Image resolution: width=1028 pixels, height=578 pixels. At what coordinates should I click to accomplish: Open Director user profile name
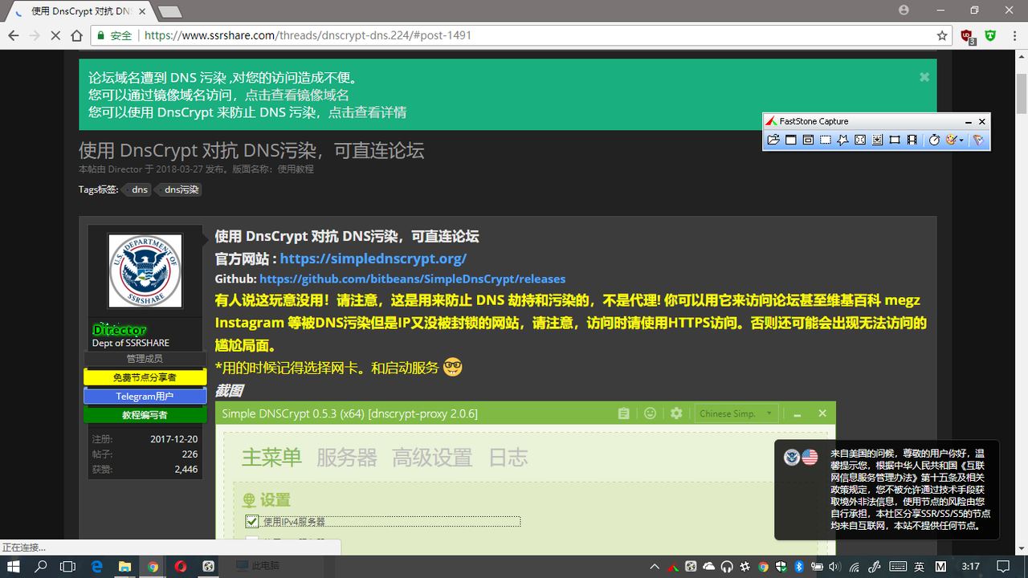tap(120, 329)
